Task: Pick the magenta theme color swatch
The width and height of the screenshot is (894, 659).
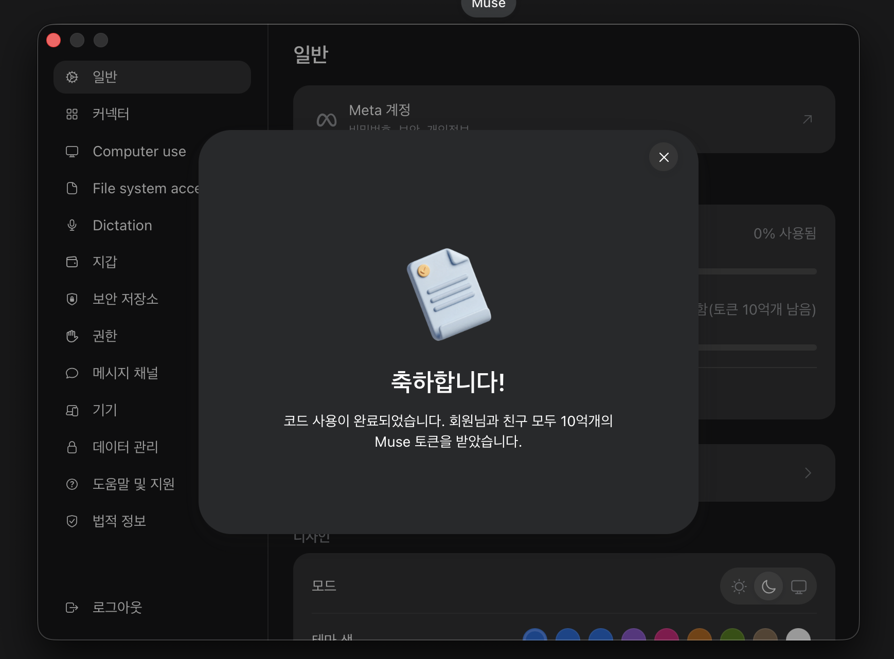Action: [x=667, y=634]
